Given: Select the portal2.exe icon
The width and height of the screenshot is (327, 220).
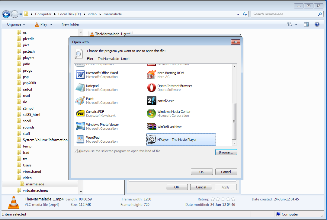Looking at the screenshot, I should (x=151, y=101).
